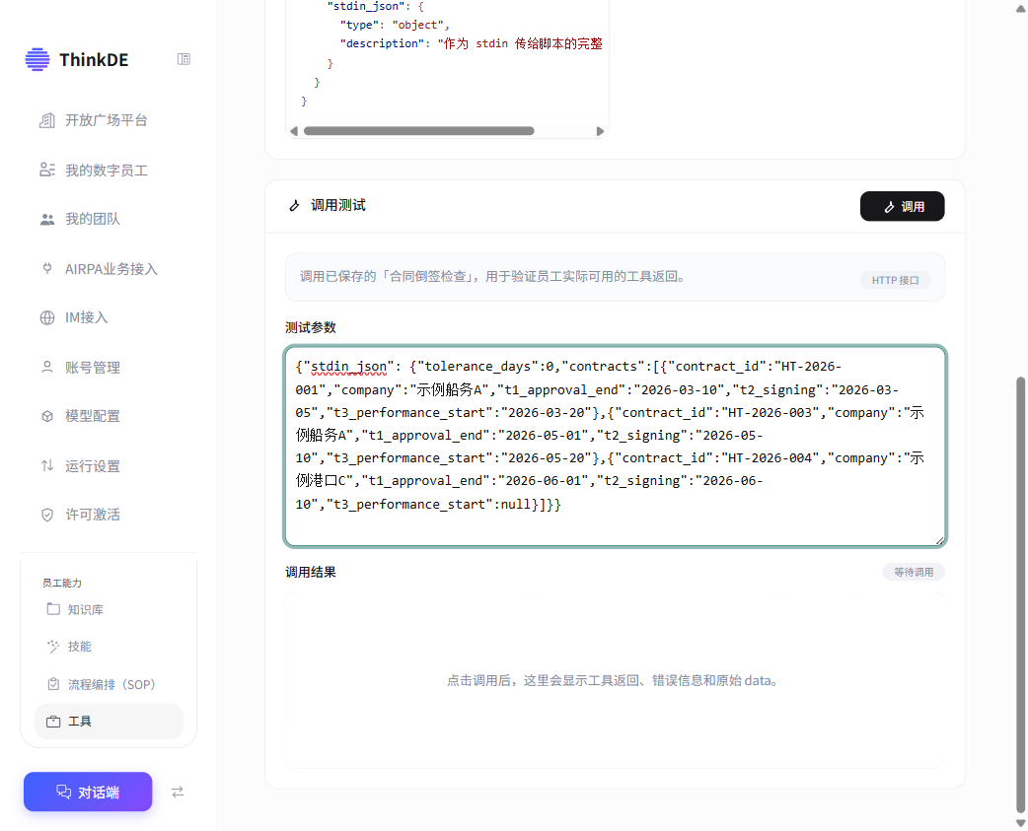Click the "description" line in code block
Viewport: 1028px width, 831px height.
(471, 44)
